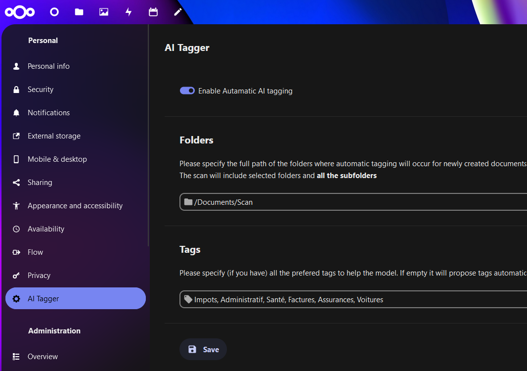Open the Dashboard circle icon

click(x=54, y=12)
